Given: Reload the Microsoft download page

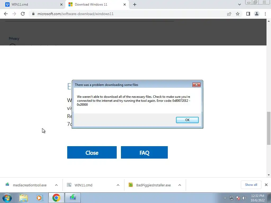Looking at the screenshot, I should pos(23,14).
